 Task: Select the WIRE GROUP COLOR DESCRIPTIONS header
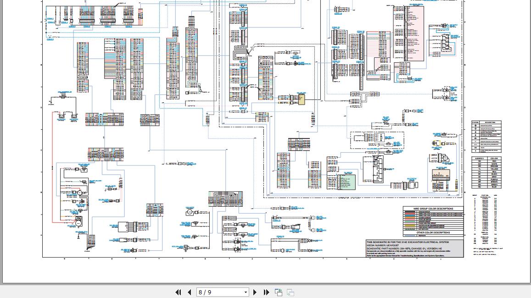point(433,208)
